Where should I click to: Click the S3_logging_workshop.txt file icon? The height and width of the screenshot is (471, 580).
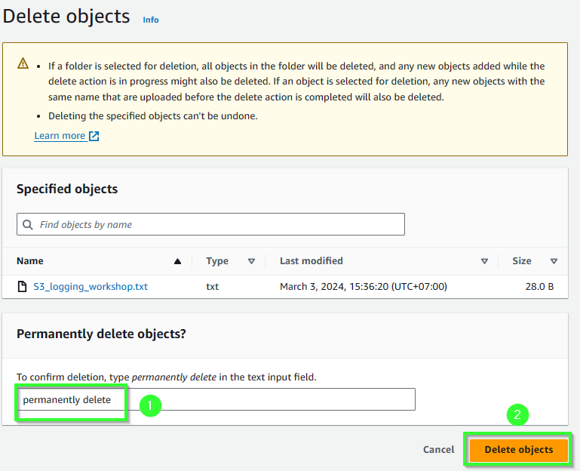click(22, 286)
